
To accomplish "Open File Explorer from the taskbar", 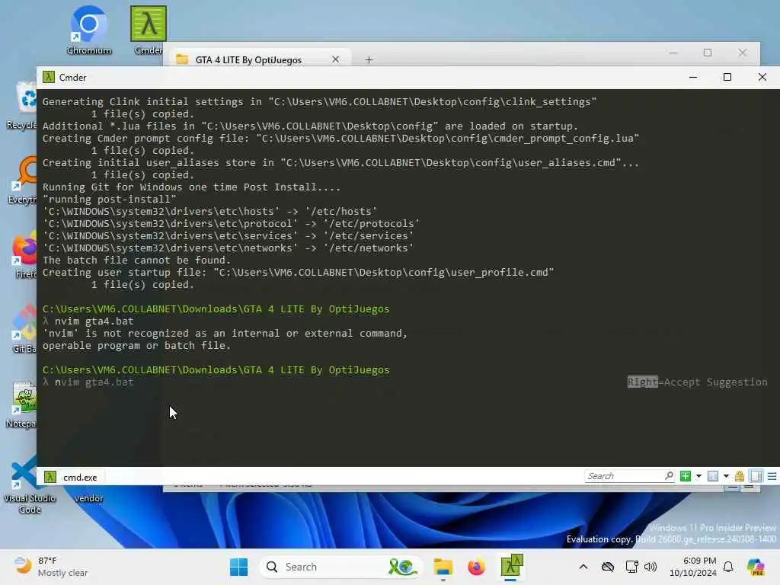I will [443, 567].
